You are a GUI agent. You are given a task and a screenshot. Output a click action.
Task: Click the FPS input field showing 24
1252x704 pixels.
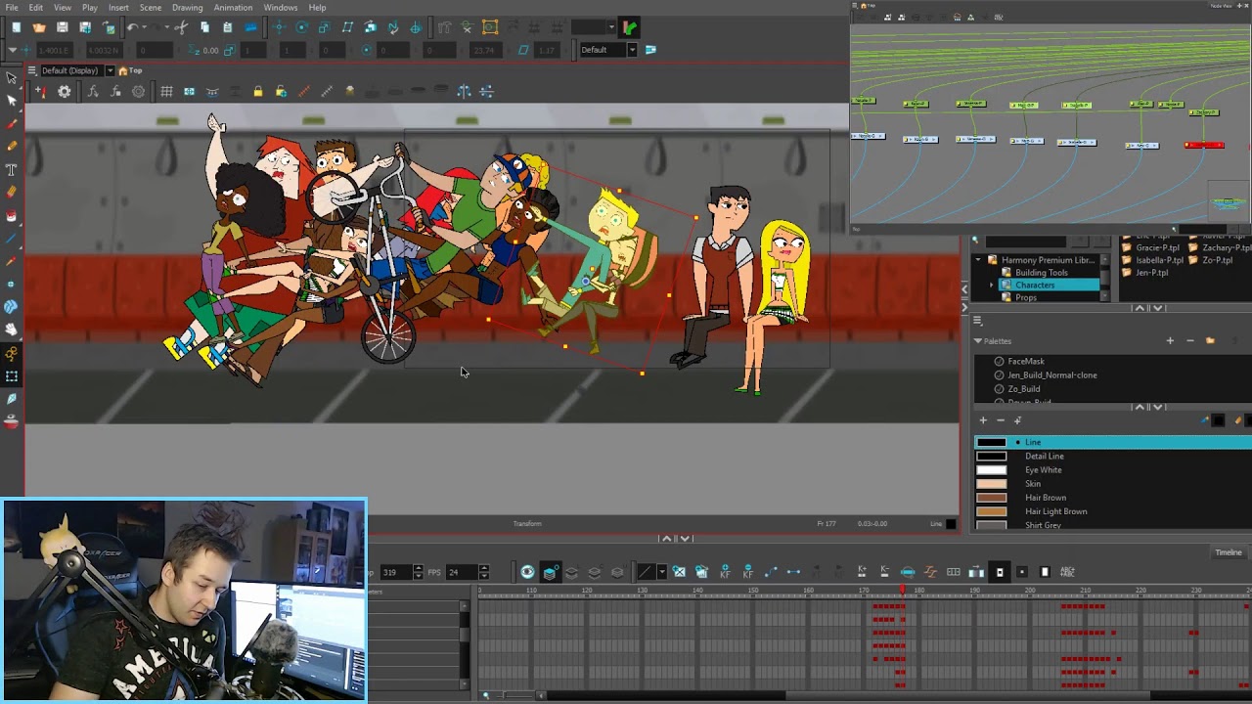coord(467,572)
